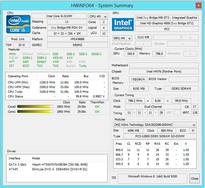Open the GPU #0 selector dropdown
The width and height of the screenshot is (205, 188).
click(x=122, y=38)
